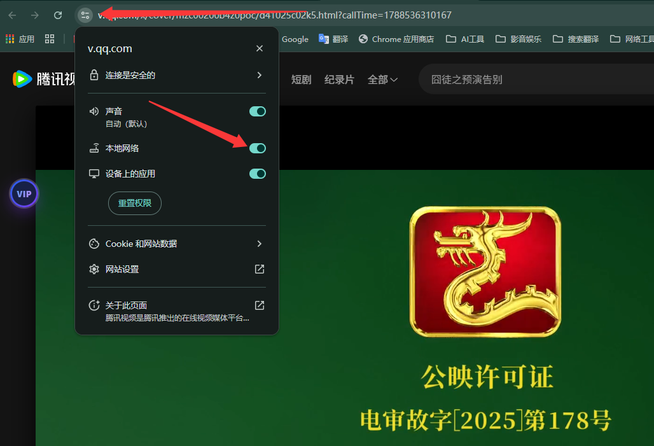Click the address bar URL
The width and height of the screenshot is (654, 446).
274,15
